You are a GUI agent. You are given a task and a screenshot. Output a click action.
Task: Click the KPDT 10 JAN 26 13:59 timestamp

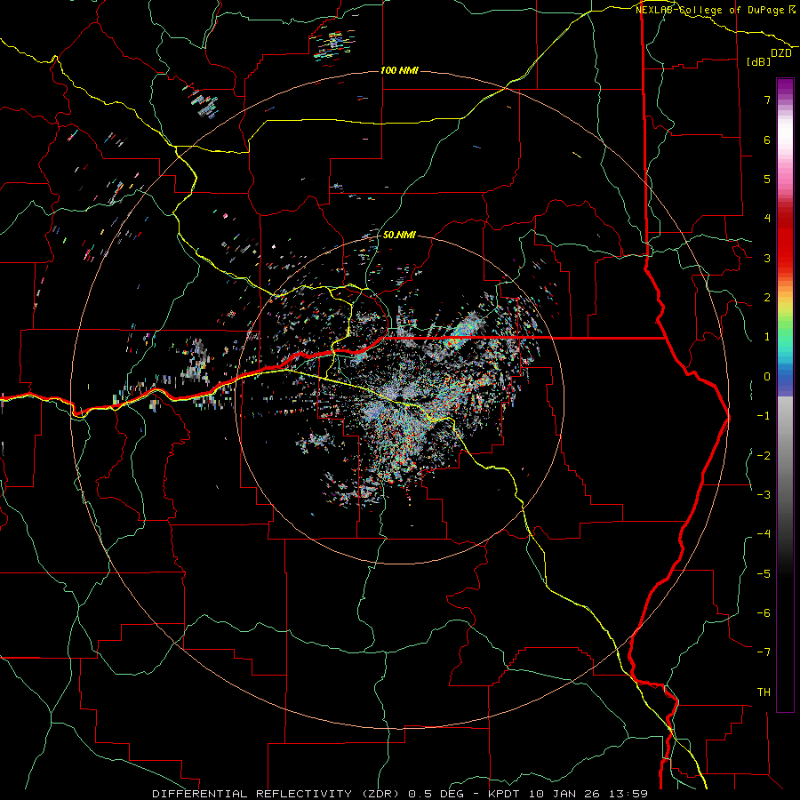568,794
